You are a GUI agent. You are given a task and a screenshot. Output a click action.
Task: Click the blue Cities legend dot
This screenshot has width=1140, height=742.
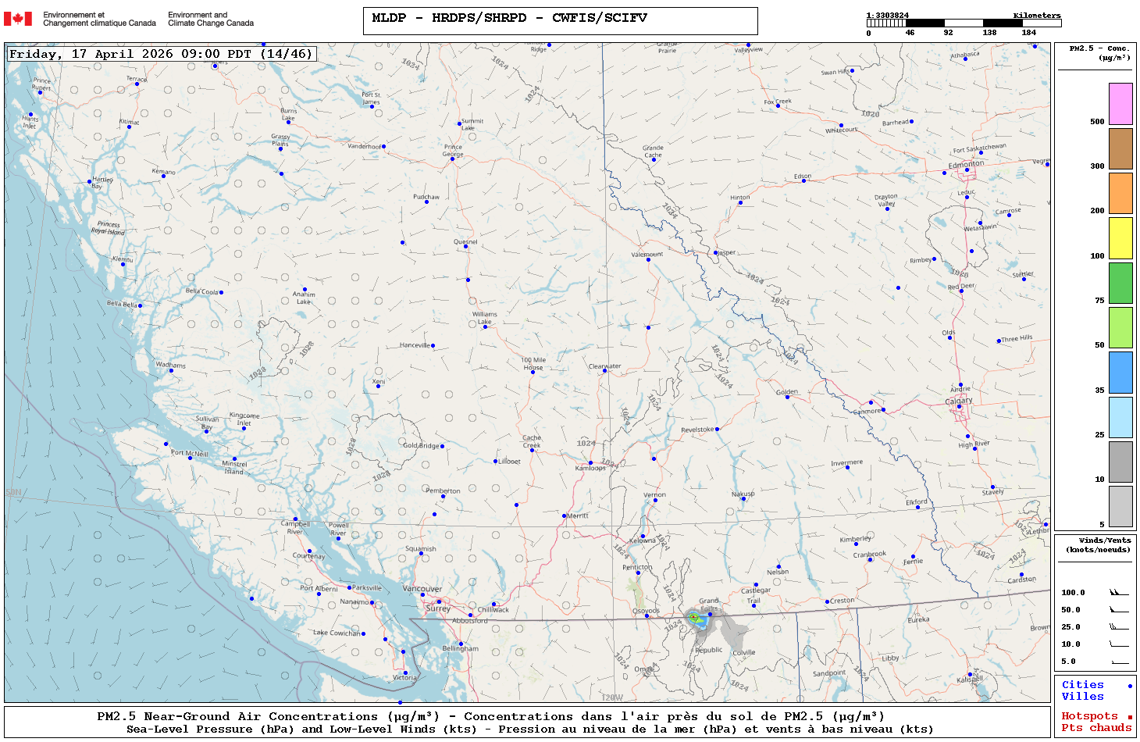[1130, 686]
